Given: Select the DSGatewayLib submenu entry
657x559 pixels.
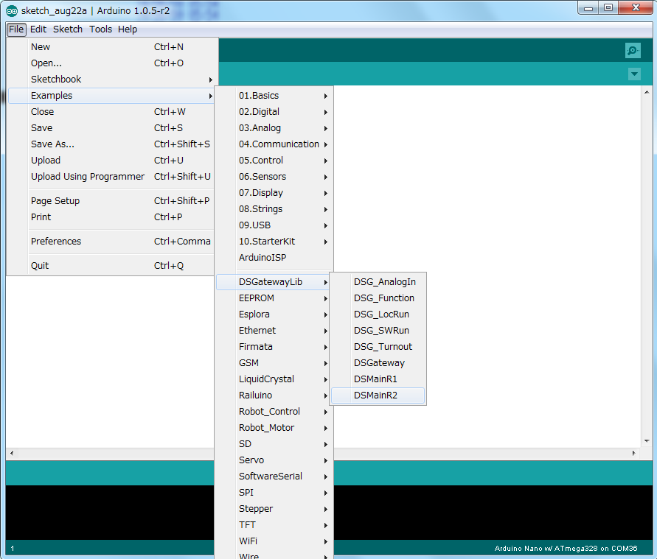Looking at the screenshot, I should pos(274,282).
